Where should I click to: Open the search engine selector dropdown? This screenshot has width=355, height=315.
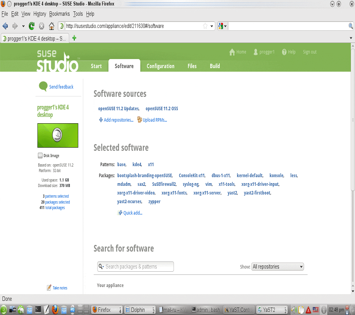222,26
